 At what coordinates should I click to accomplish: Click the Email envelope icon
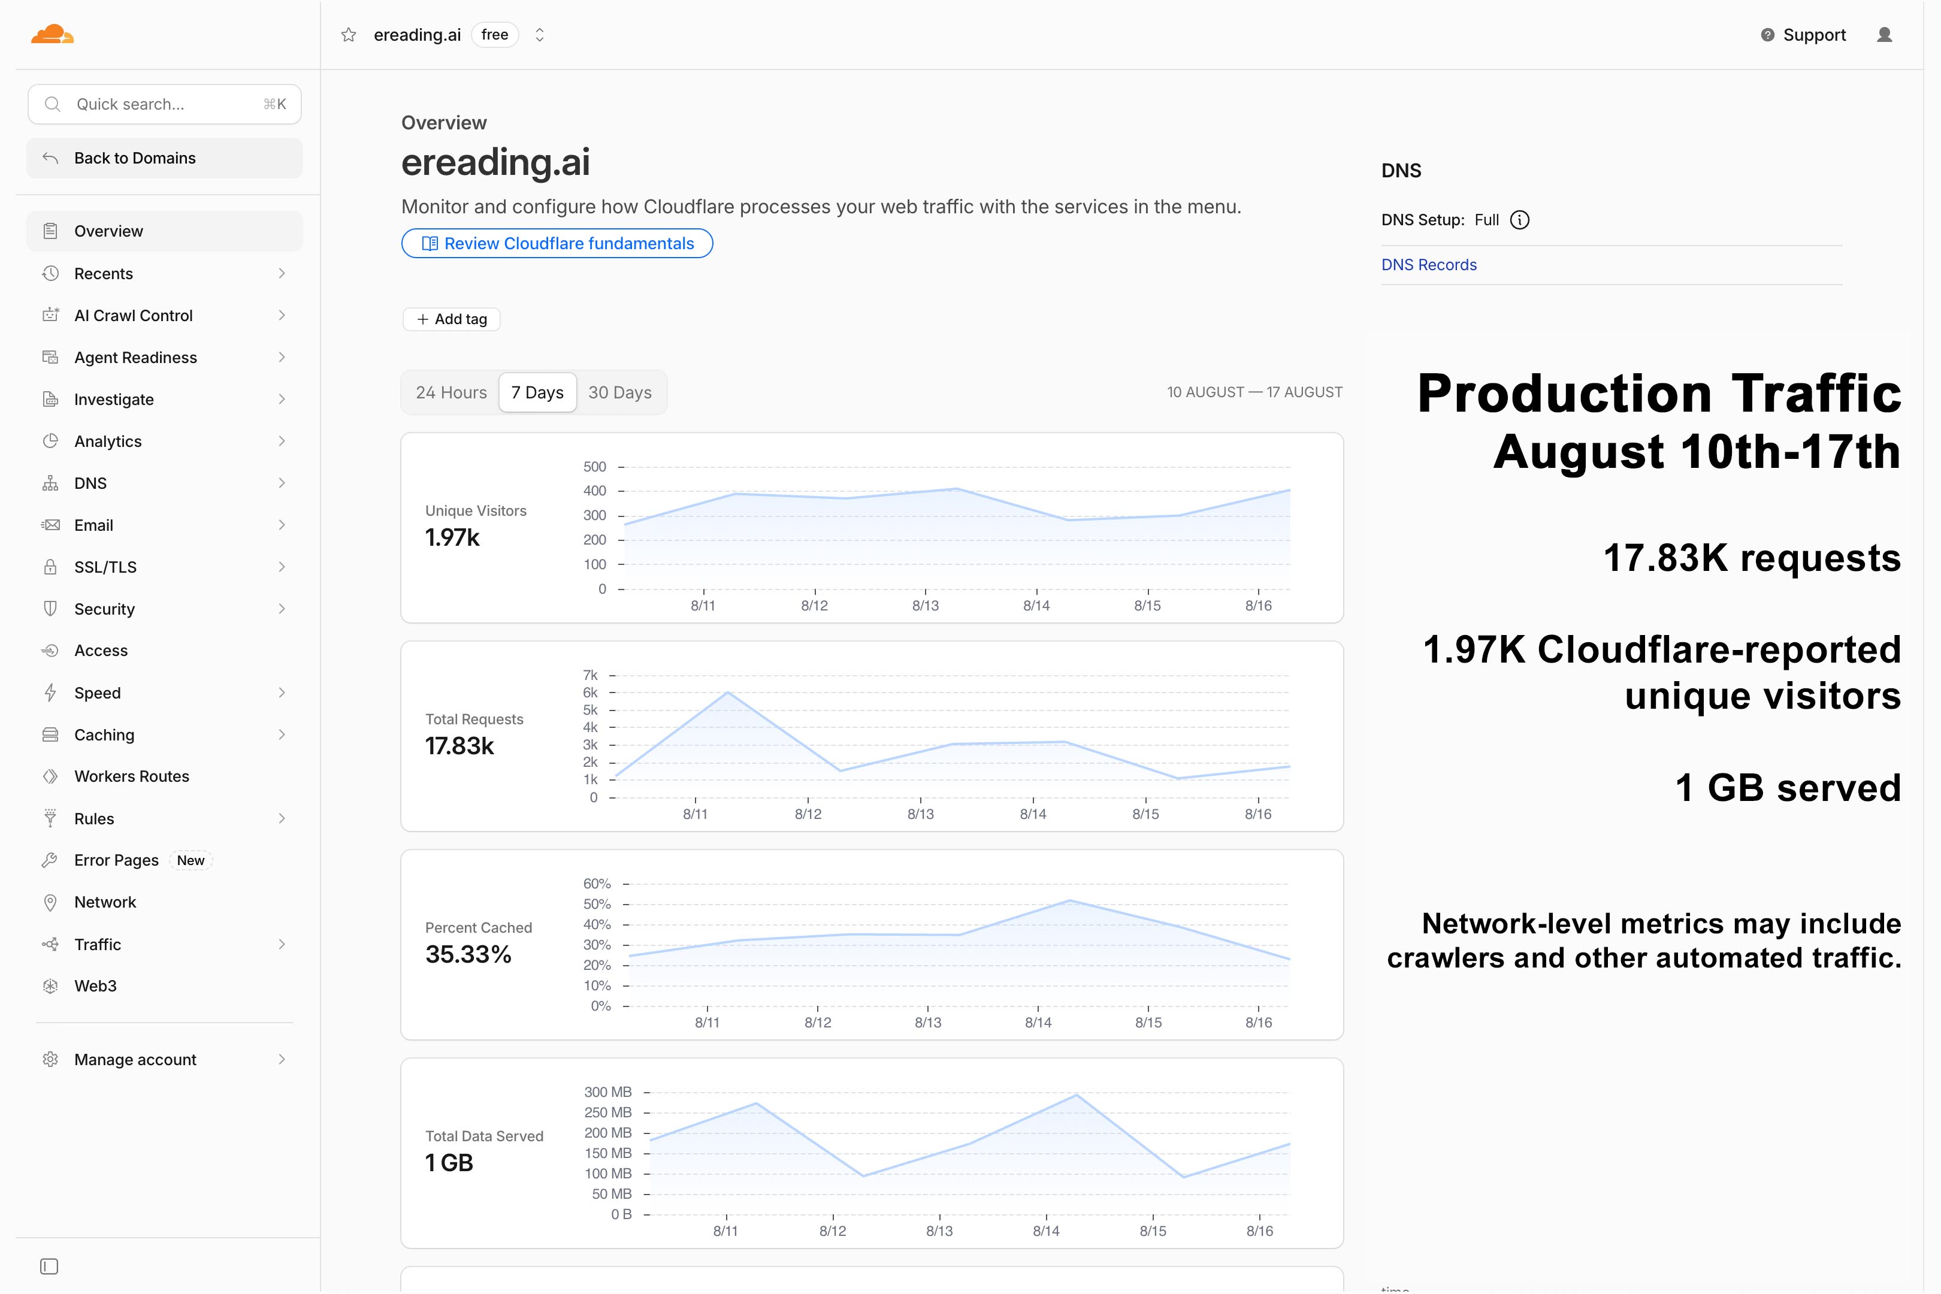pyautogui.click(x=50, y=525)
